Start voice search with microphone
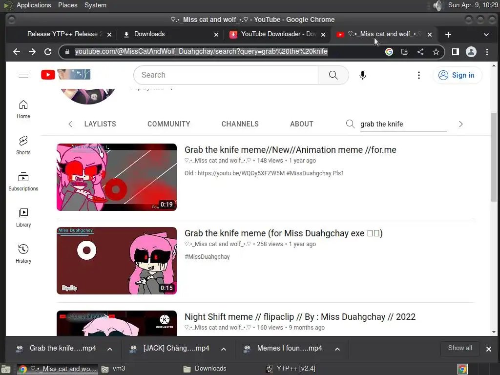This screenshot has height=375, width=500. pyautogui.click(x=363, y=75)
